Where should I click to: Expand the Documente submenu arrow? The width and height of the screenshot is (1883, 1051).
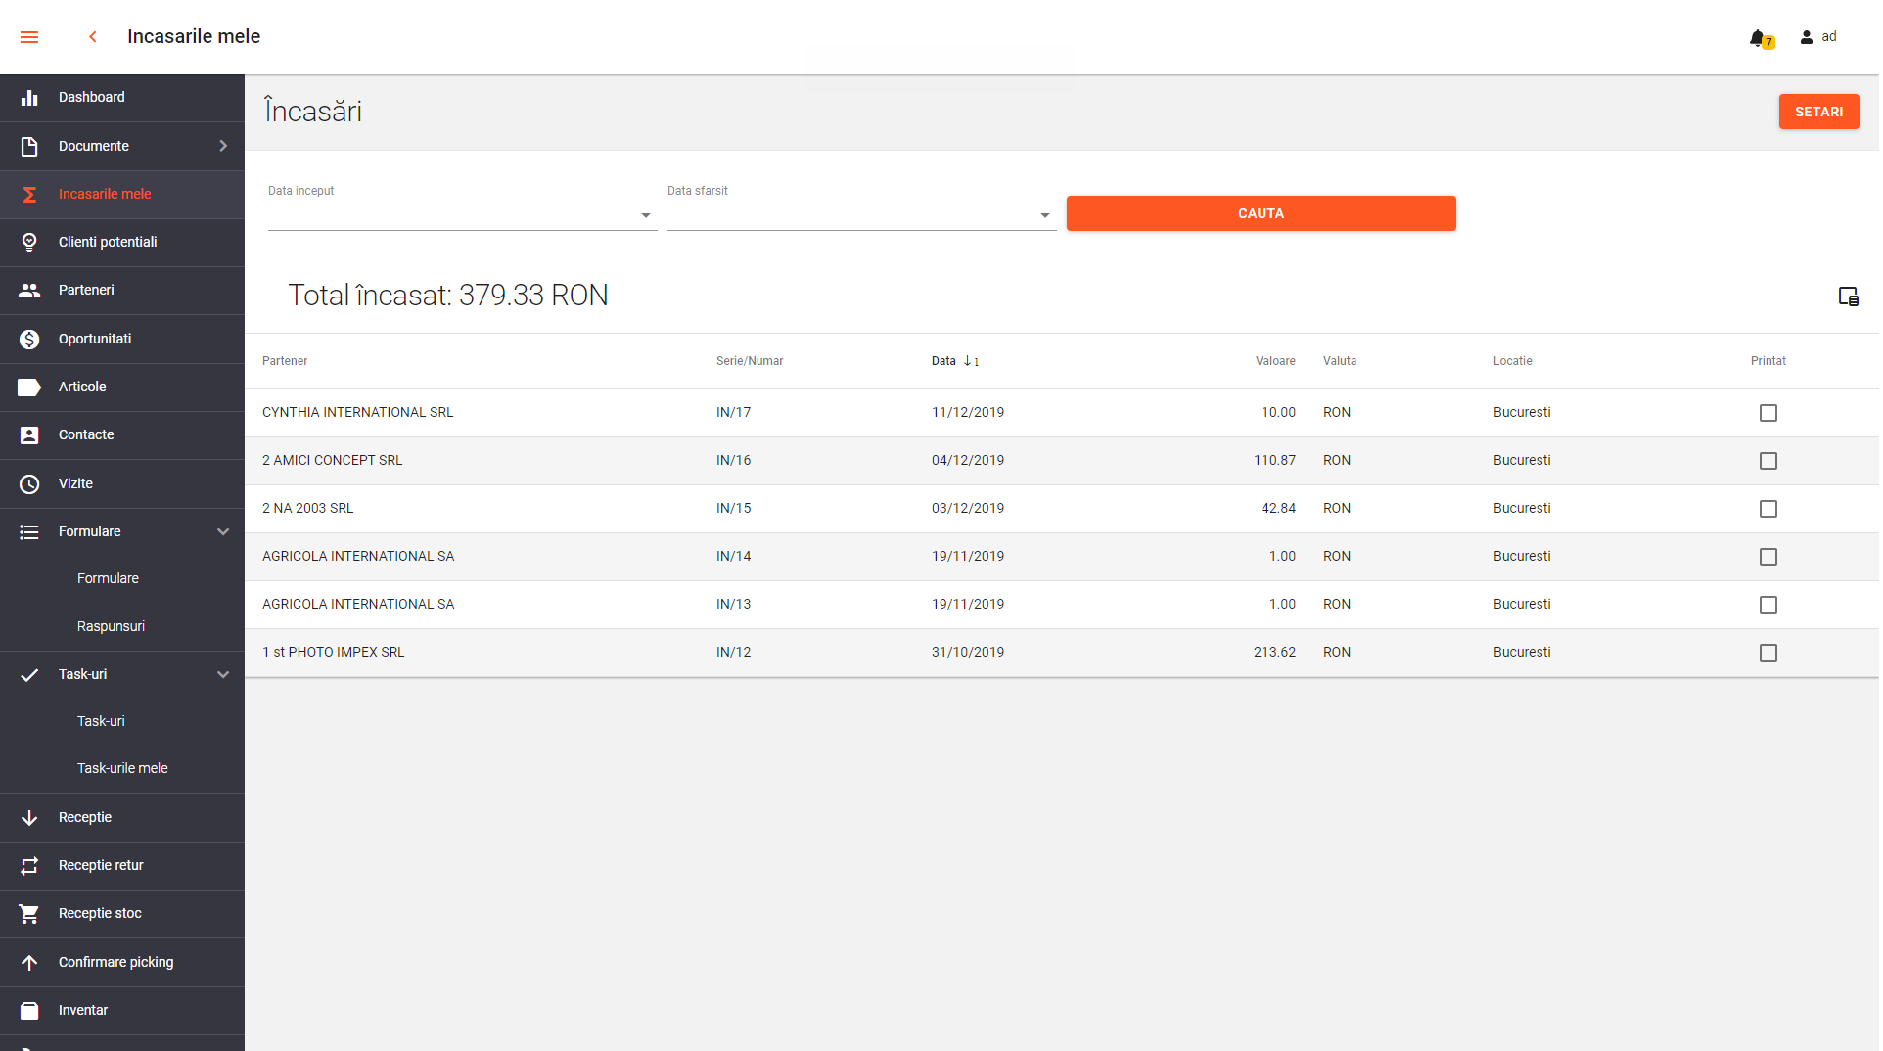point(223,146)
